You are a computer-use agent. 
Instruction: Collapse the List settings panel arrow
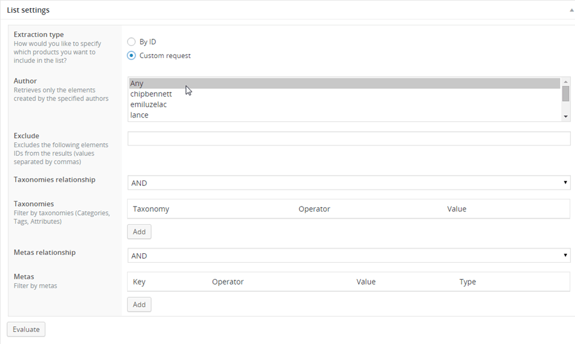(x=571, y=10)
